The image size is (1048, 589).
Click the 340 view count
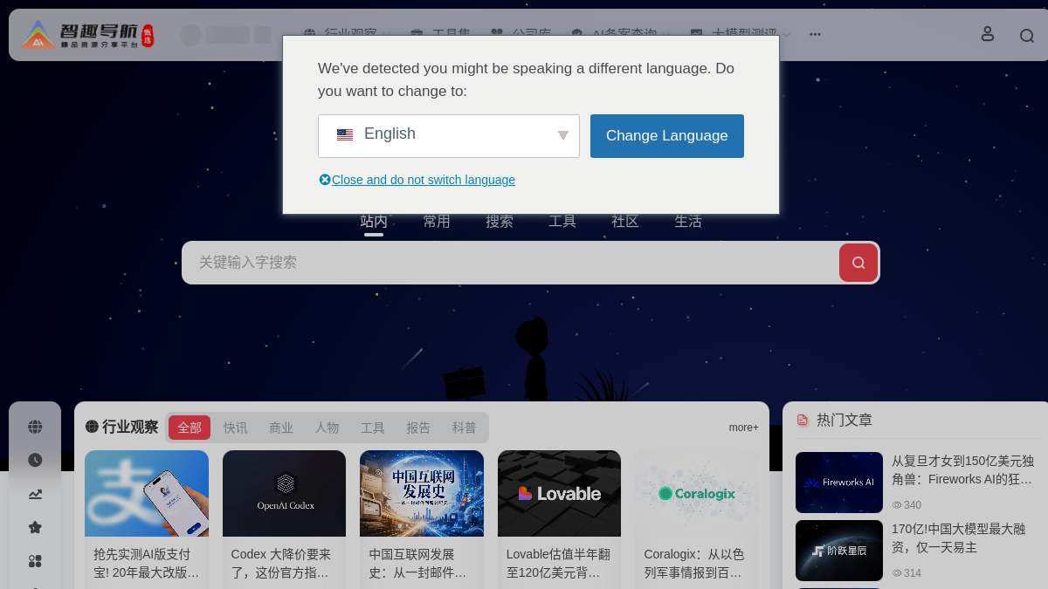click(907, 505)
